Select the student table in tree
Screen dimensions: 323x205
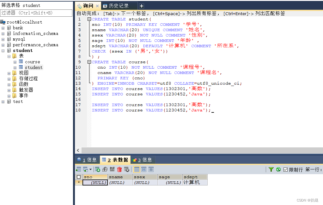pos(34,67)
